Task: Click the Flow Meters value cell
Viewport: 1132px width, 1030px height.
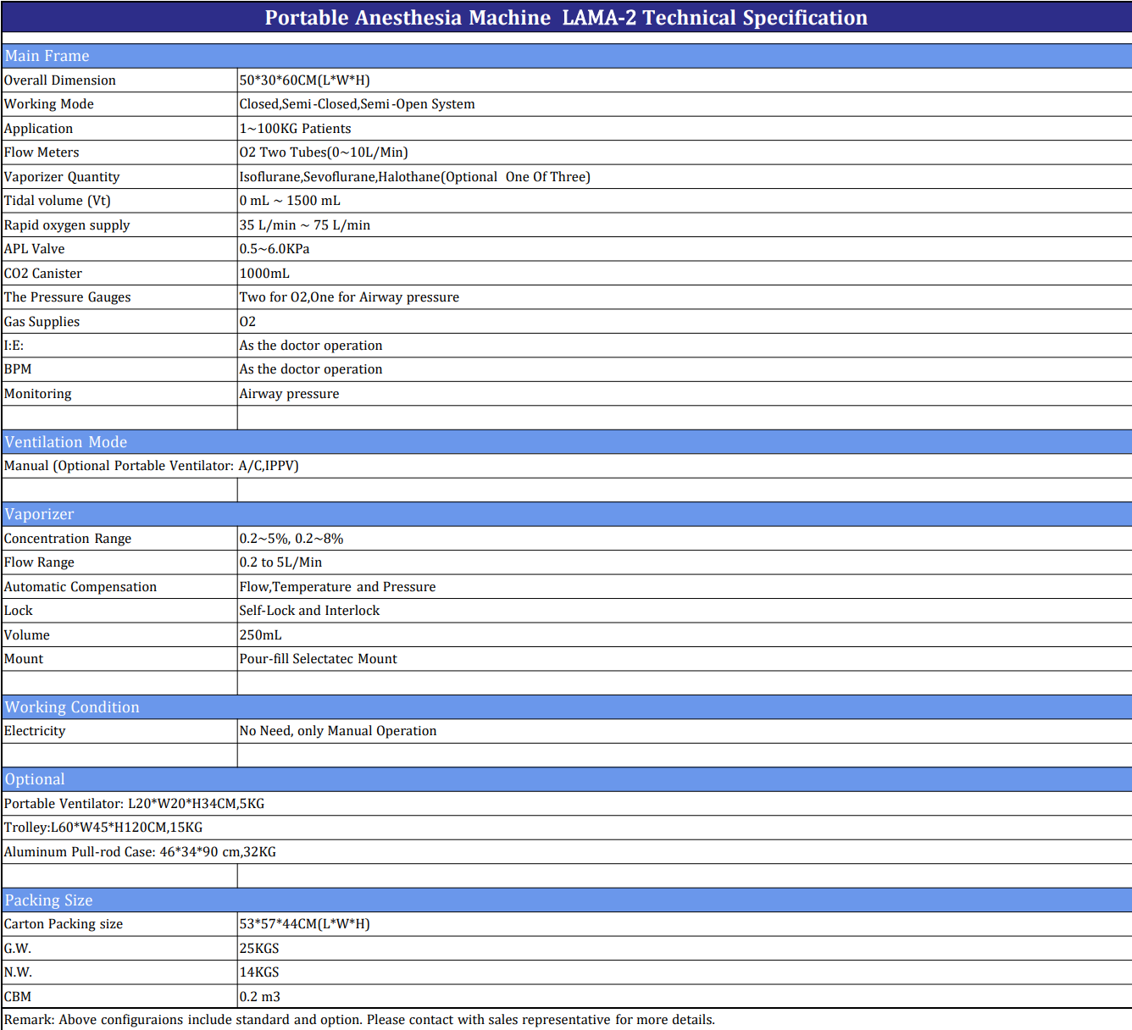Action: point(324,152)
